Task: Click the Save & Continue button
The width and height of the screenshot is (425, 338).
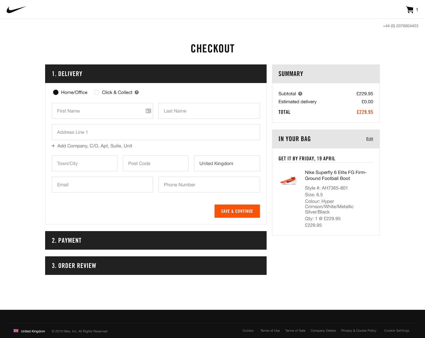Action: (237, 211)
